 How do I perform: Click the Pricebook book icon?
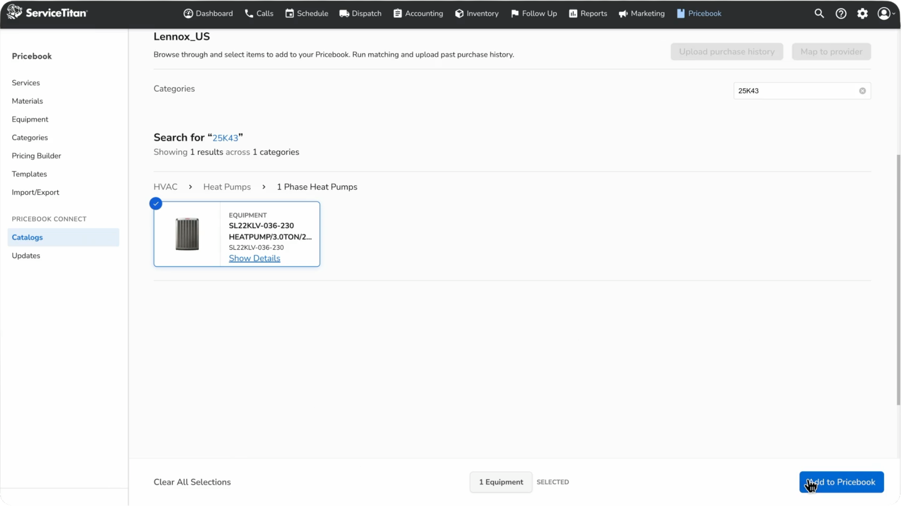coord(681,14)
